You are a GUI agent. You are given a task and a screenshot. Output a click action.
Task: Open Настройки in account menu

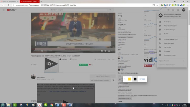pos(172,47)
